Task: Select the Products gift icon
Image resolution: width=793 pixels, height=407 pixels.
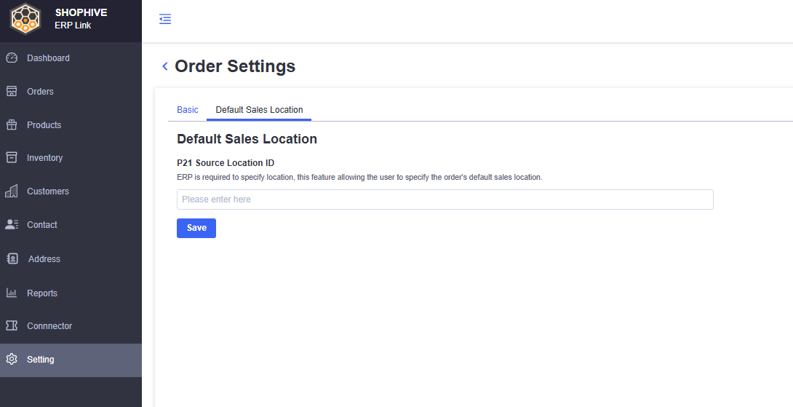Action: click(x=12, y=125)
